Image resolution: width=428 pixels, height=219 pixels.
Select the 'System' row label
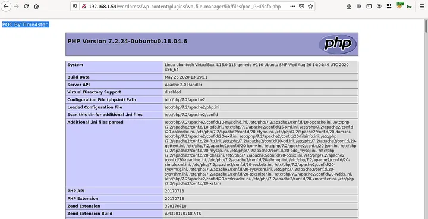point(75,65)
